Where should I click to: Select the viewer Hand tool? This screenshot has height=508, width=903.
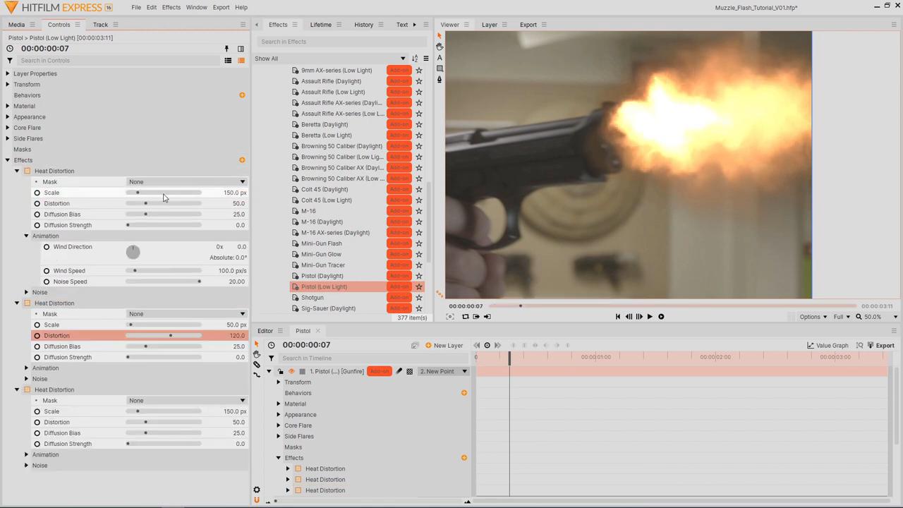pos(440,46)
